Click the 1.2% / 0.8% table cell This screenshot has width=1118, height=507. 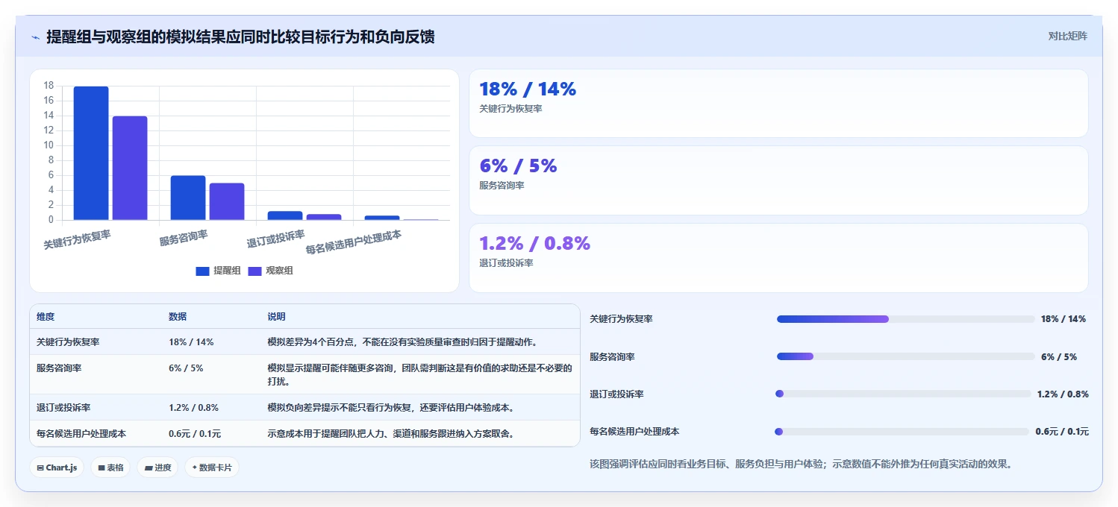[193, 408]
